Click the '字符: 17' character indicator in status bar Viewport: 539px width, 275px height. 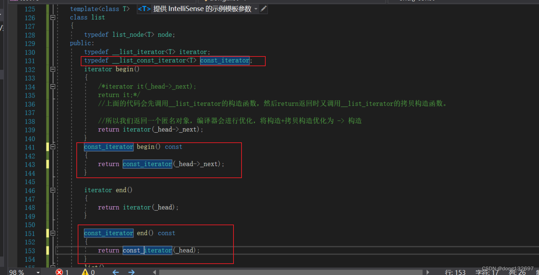(x=487, y=272)
